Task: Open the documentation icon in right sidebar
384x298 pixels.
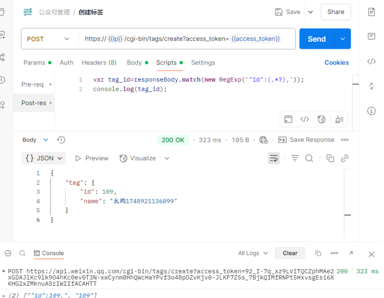Action: click(x=371, y=12)
